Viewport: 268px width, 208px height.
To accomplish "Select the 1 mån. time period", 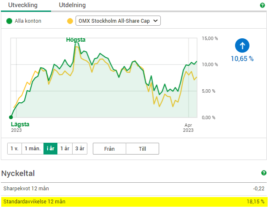I will click(32, 149).
